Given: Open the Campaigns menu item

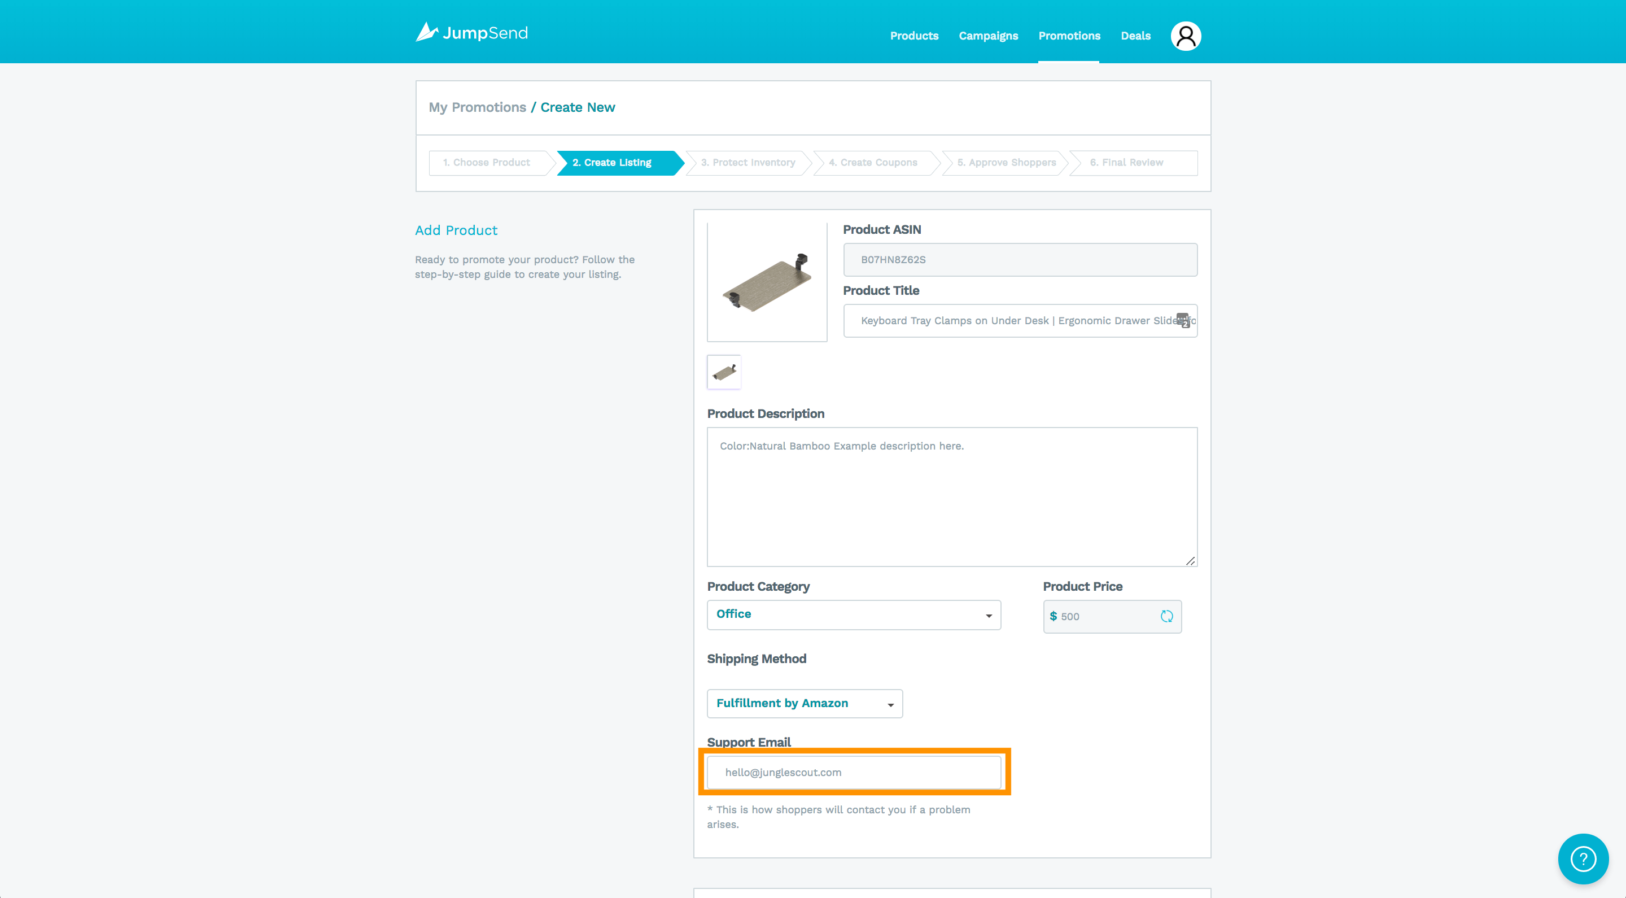Looking at the screenshot, I should pos(988,36).
